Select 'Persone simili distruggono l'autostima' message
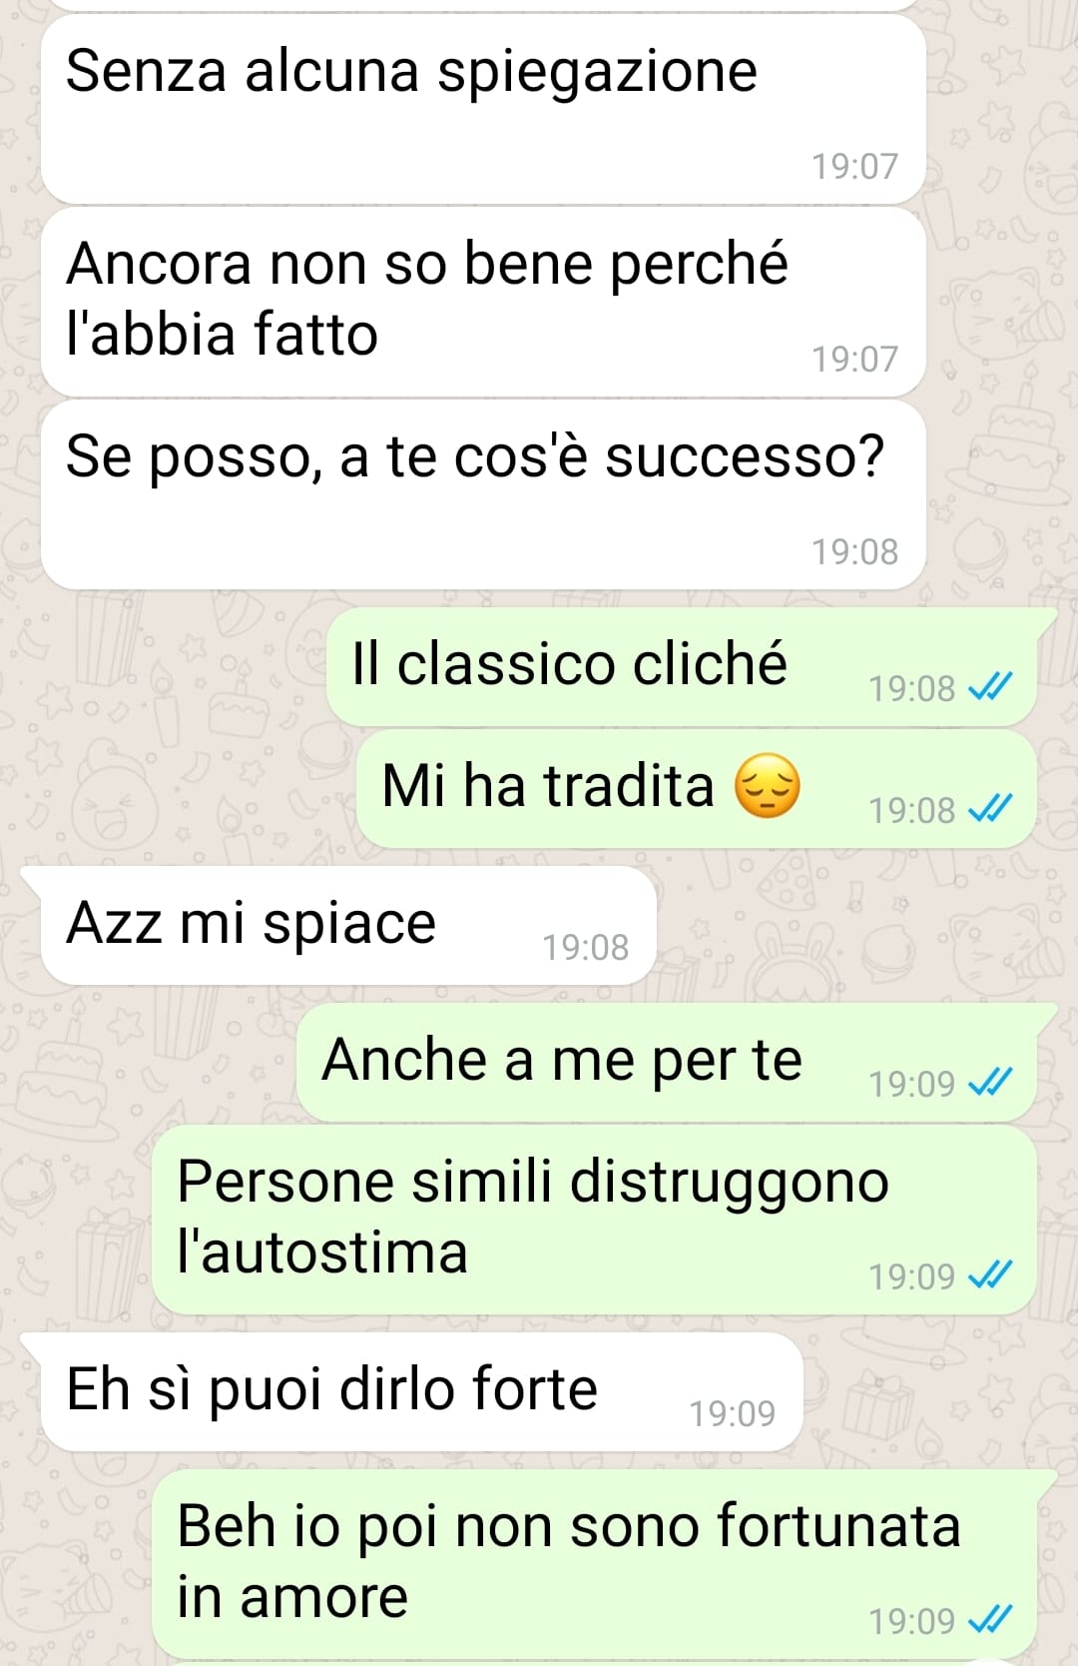Viewport: 1078px width, 1666px height. tap(595, 1220)
